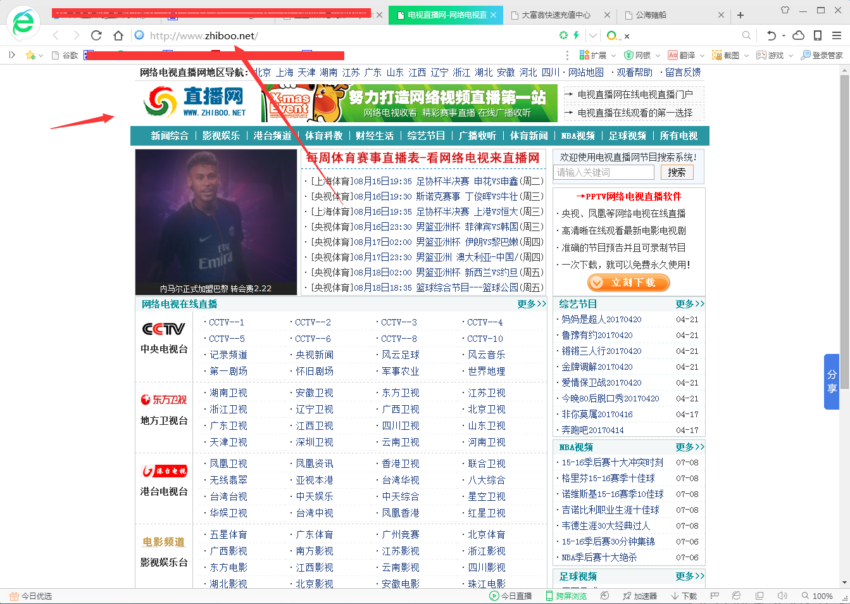This screenshot has height=604, width=850.
Task: Open cloud sync in the browser toolbar
Action: [x=798, y=37]
